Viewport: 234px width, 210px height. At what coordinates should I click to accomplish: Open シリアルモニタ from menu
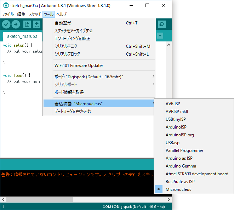coord(99,46)
